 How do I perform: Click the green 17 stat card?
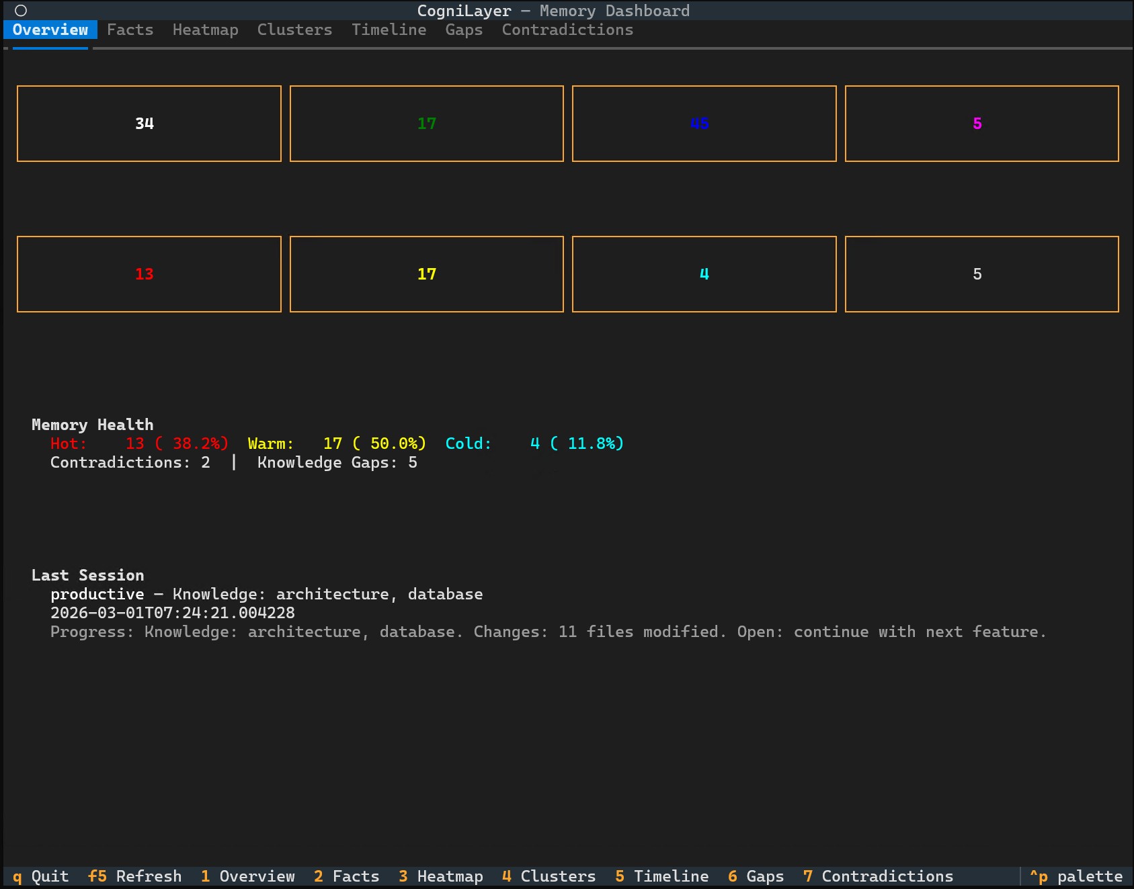(x=427, y=124)
